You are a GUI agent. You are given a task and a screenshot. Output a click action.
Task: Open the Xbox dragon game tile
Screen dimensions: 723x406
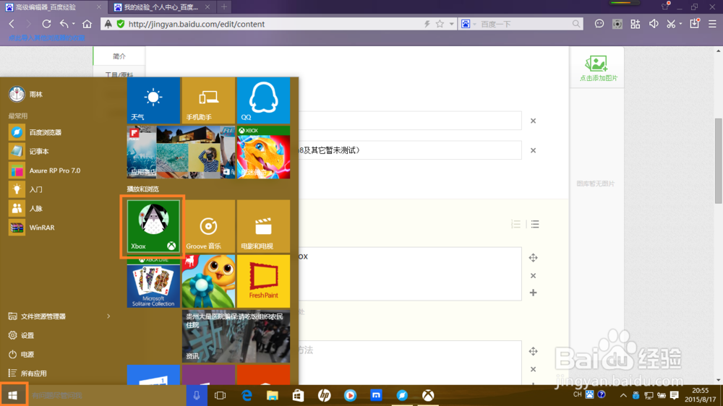263,152
